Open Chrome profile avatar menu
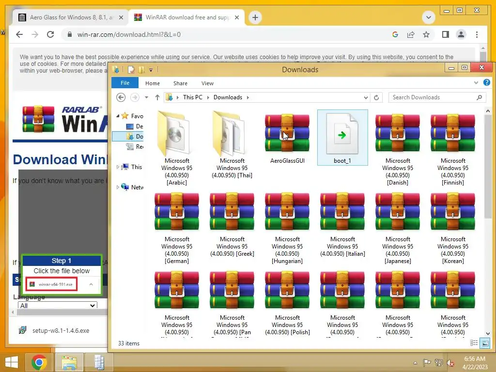Screen dimensions: 496x372 tap(461, 34)
